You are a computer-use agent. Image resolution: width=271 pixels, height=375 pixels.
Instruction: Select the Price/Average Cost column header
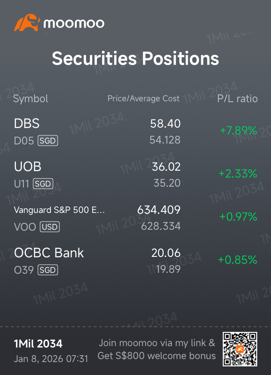143,99
